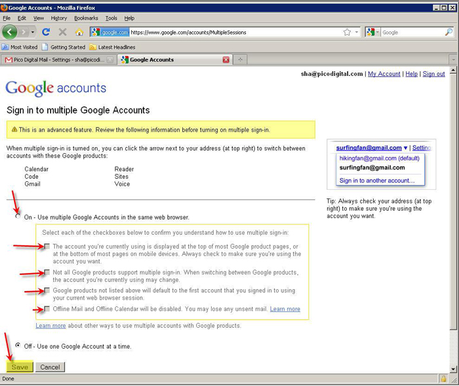Click the warning triangle icon in the yellow notice
Image resolution: width=459 pixels, height=386 pixels.
coord(14,130)
